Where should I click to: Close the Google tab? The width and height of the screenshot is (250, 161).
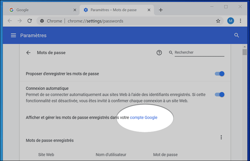(x=75, y=10)
